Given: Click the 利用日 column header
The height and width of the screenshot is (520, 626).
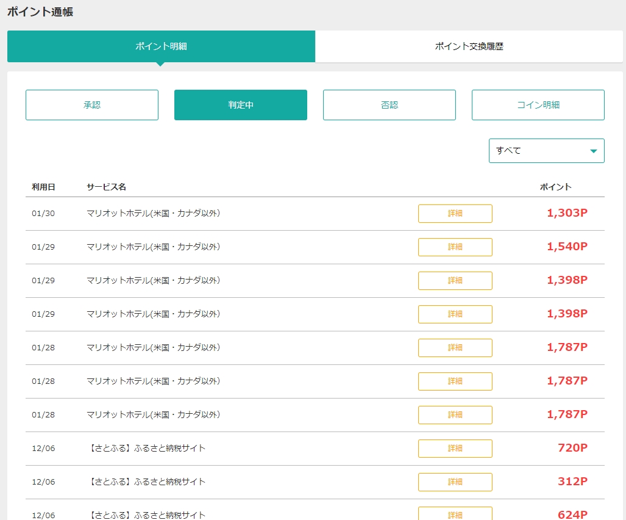Looking at the screenshot, I should point(43,187).
